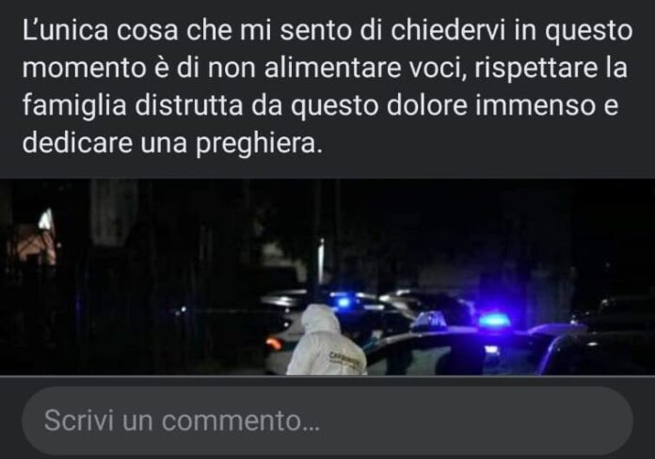Tap the small blue light above hooded figure
Screen dimensions: 655x459
coord(343,302)
